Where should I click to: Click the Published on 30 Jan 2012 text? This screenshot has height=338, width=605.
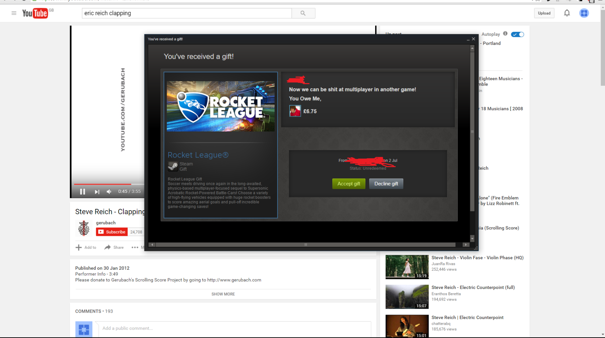[x=102, y=268]
